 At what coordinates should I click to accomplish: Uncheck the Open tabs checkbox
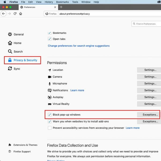49,39
